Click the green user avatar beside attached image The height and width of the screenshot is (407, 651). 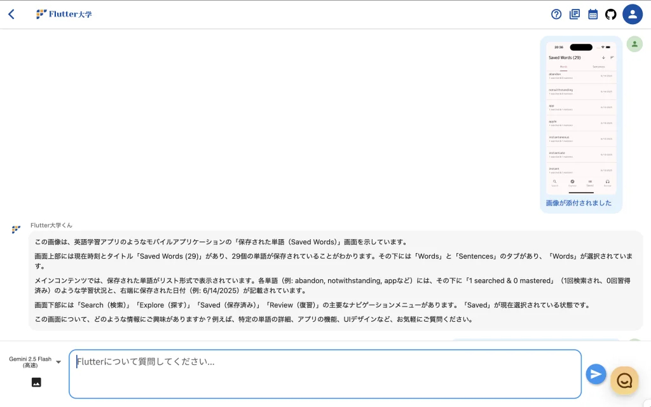click(x=634, y=44)
